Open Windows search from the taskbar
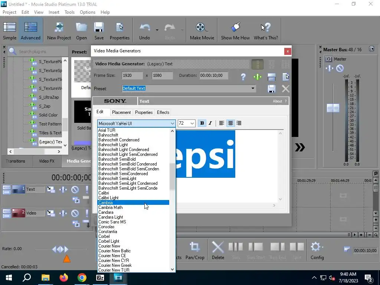Image resolution: width=380 pixels, height=285 pixels. pos(27,278)
